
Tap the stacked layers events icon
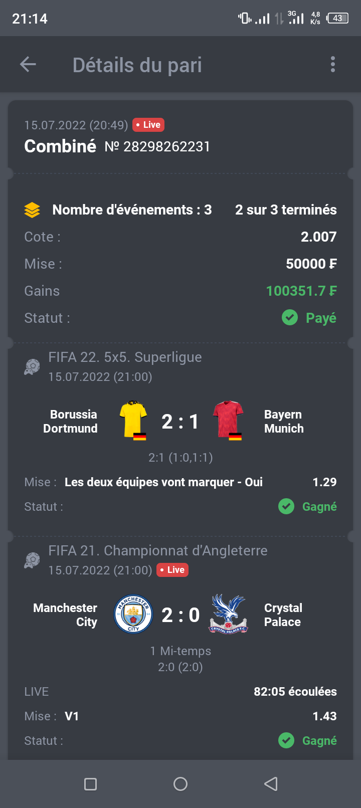click(x=32, y=210)
